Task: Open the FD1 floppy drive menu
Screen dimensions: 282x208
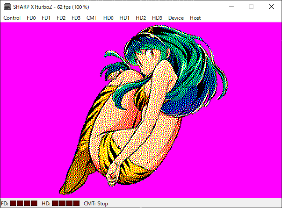Action: pyautogui.click(x=46, y=18)
